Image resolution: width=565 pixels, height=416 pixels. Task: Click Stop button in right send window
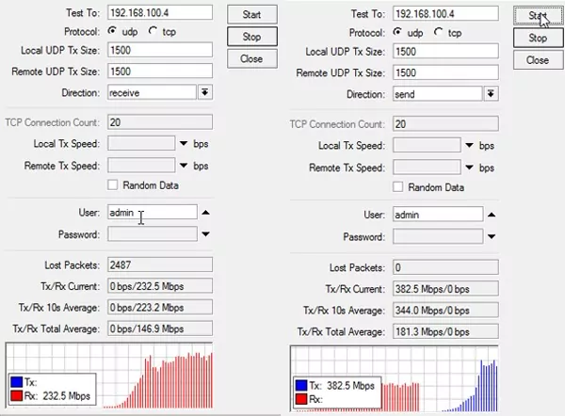click(x=538, y=38)
